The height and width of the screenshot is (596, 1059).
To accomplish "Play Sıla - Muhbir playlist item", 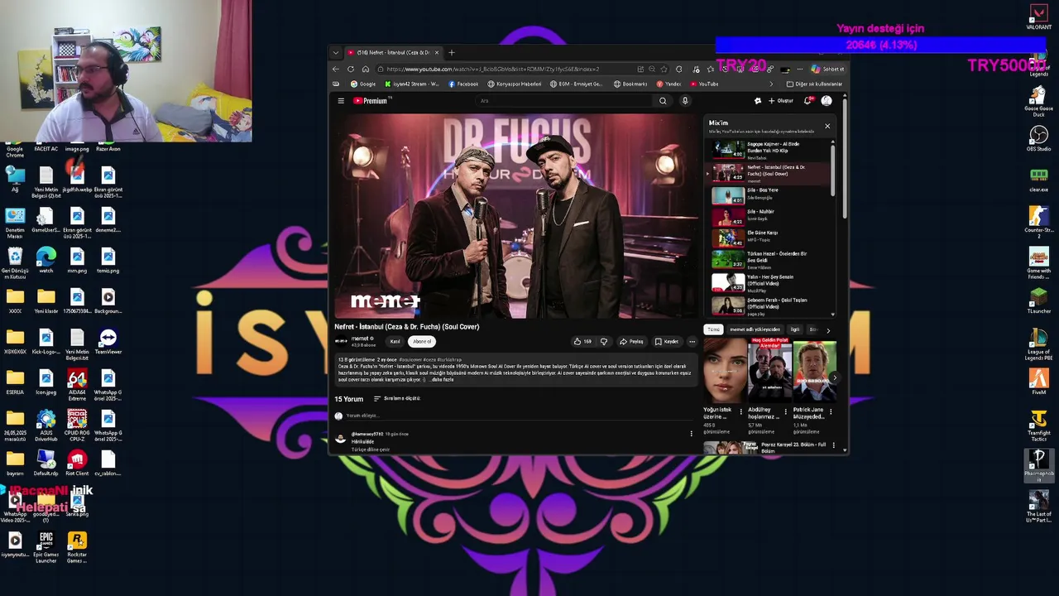I will click(768, 216).
